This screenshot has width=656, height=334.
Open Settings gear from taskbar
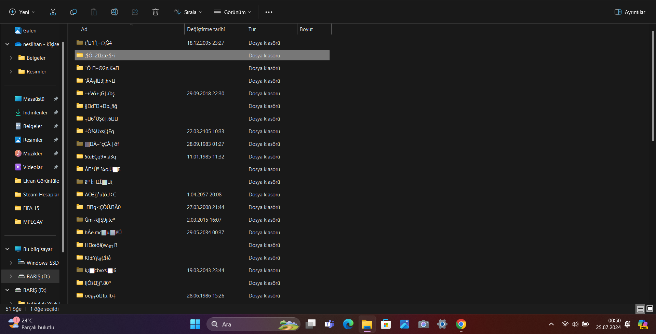[x=442, y=324]
